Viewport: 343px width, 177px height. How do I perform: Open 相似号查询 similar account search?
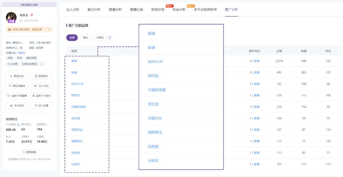[17, 86]
